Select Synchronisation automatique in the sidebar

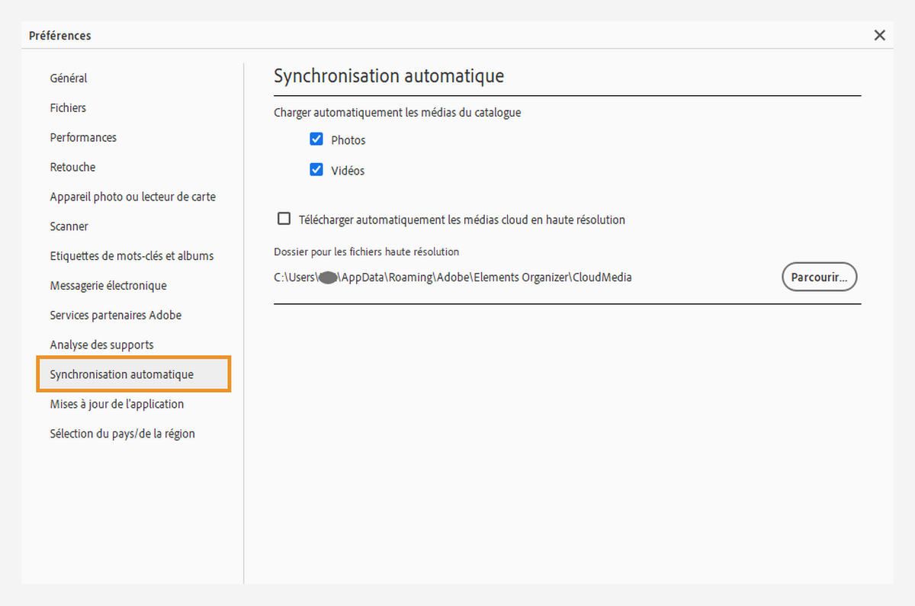tap(133, 374)
